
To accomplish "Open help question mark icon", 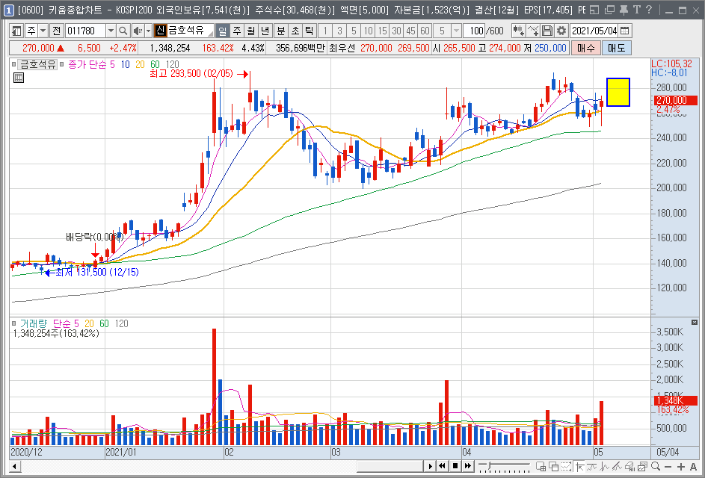I will [649, 10].
